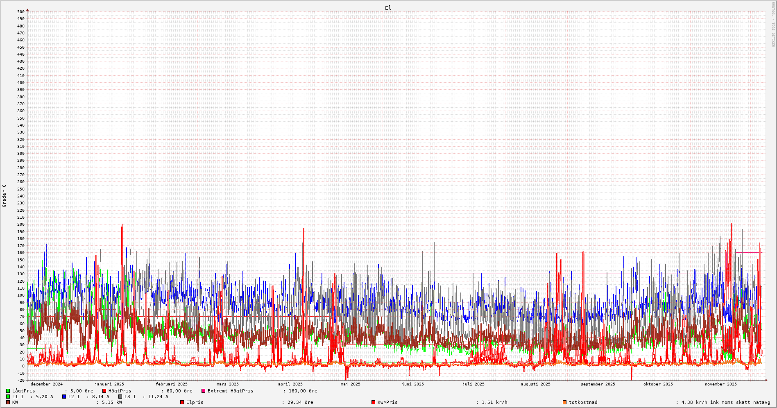Click the 500 value on the y-axis

tap(20, 11)
